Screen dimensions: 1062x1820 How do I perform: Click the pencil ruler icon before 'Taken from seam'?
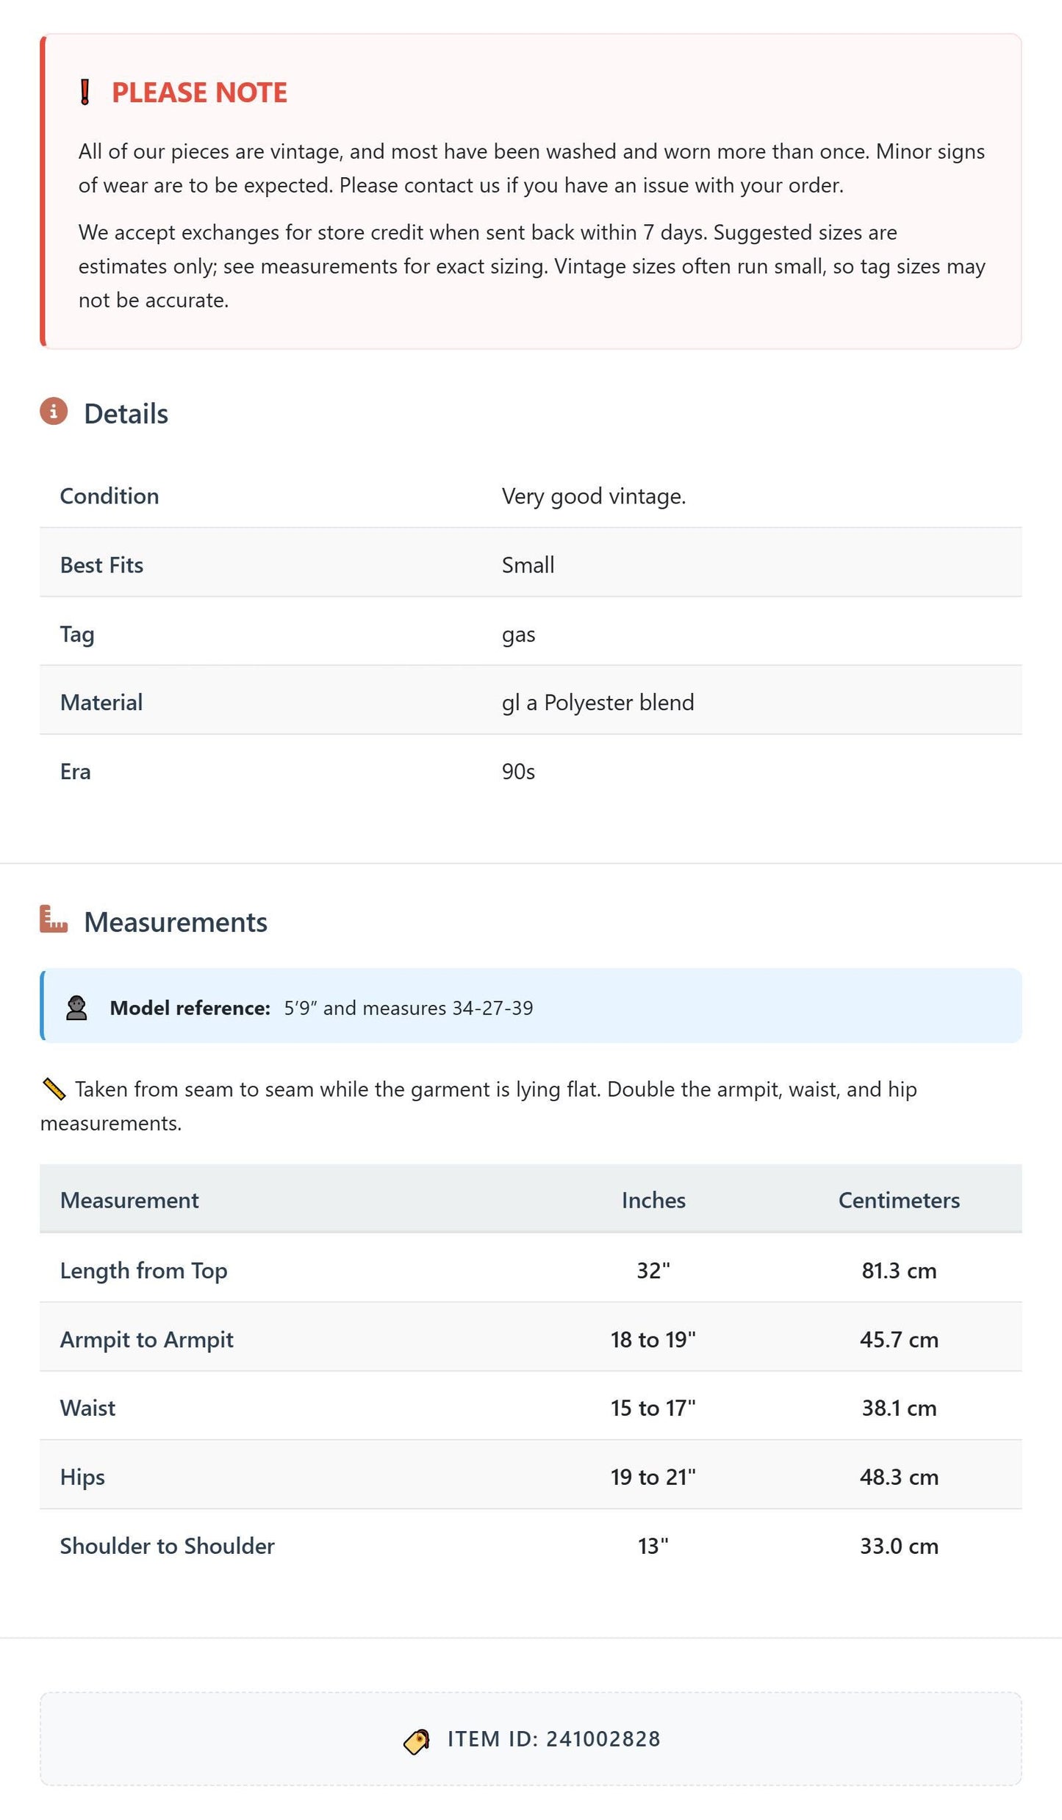coord(54,1089)
